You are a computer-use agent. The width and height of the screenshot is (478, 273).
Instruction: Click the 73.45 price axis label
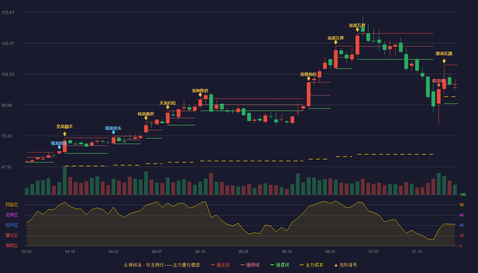pyautogui.click(x=7, y=136)
